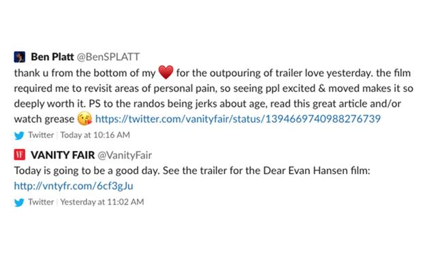Click the 'Twitter' label under Vanity Fair's tweet
Screen dimensions: 436x261
coord(41,202)
